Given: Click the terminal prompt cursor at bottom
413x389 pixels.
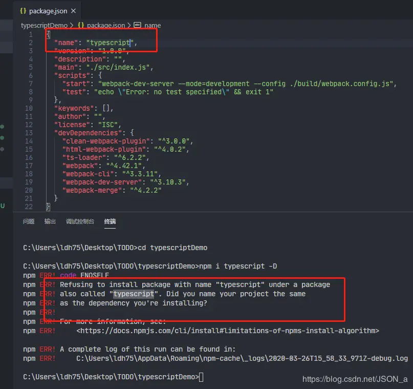Looking at the screenshot, I should click(x=201, y=377).
